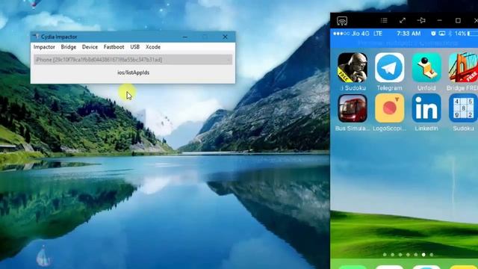The image size is (478, 269).
Task: Open the list menu icon in mirror toolbar
Action: (x=384, y=20)
